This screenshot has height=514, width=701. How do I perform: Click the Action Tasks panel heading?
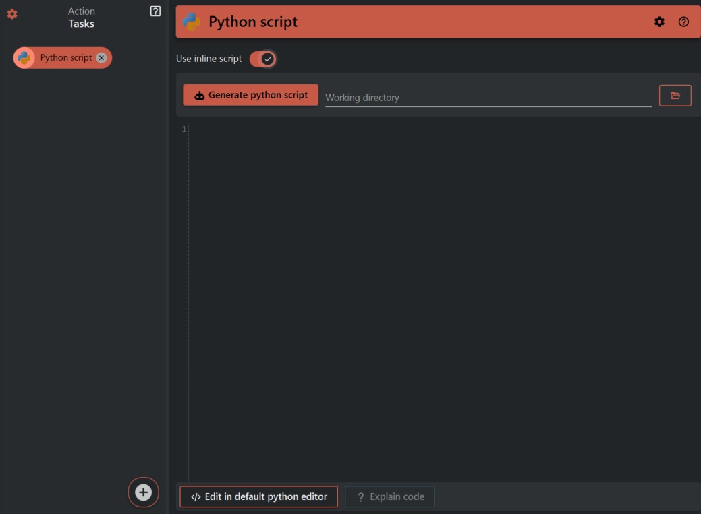[81, 18]
